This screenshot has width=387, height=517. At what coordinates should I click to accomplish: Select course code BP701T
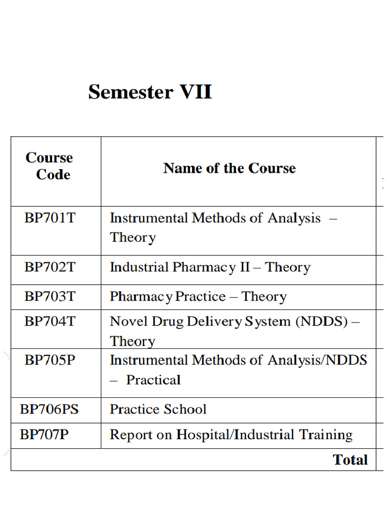pos(49,218)
